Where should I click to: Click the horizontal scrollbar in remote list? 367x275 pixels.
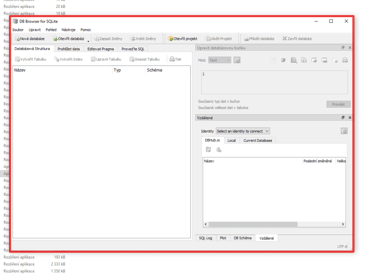tap(253, 224)
